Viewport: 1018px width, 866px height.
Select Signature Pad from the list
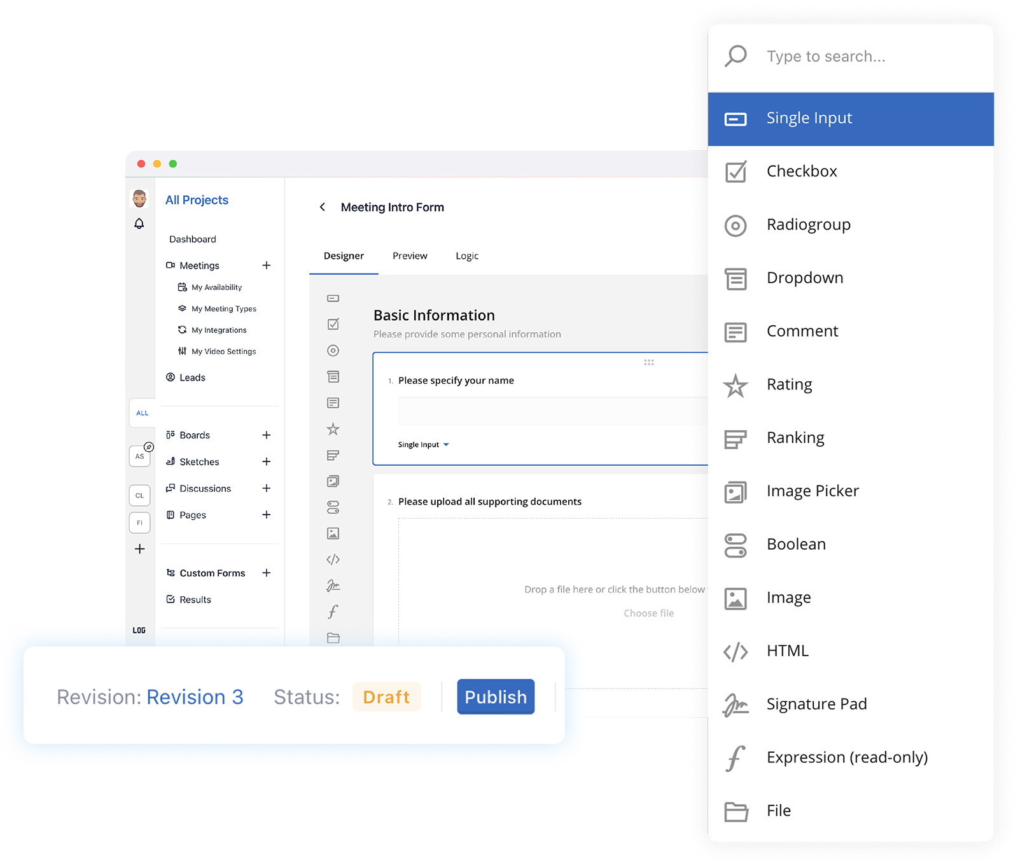click(x=851, y=705)
